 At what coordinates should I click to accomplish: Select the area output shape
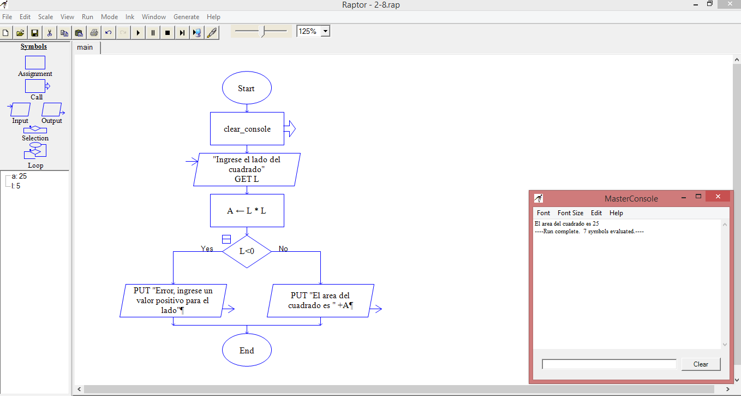[320, 300]
